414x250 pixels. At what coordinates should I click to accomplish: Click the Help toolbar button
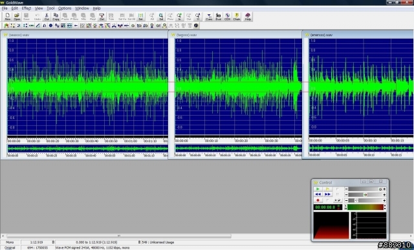tap(248, 17)
